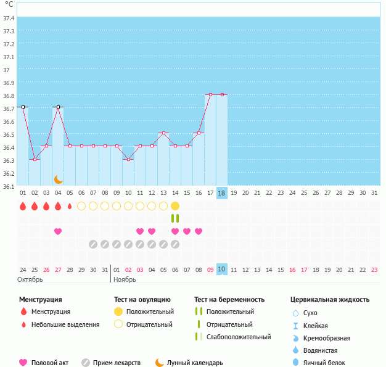Click the 36.8 temperature point on day 17
This screenshot has height=367, width=386.
[210, 94]
